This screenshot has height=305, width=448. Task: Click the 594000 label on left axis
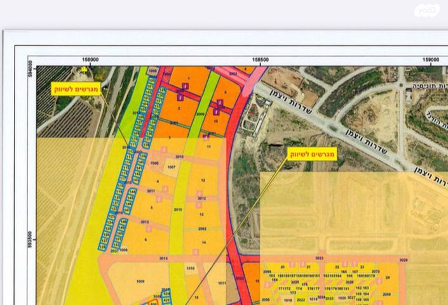point(30,68)
